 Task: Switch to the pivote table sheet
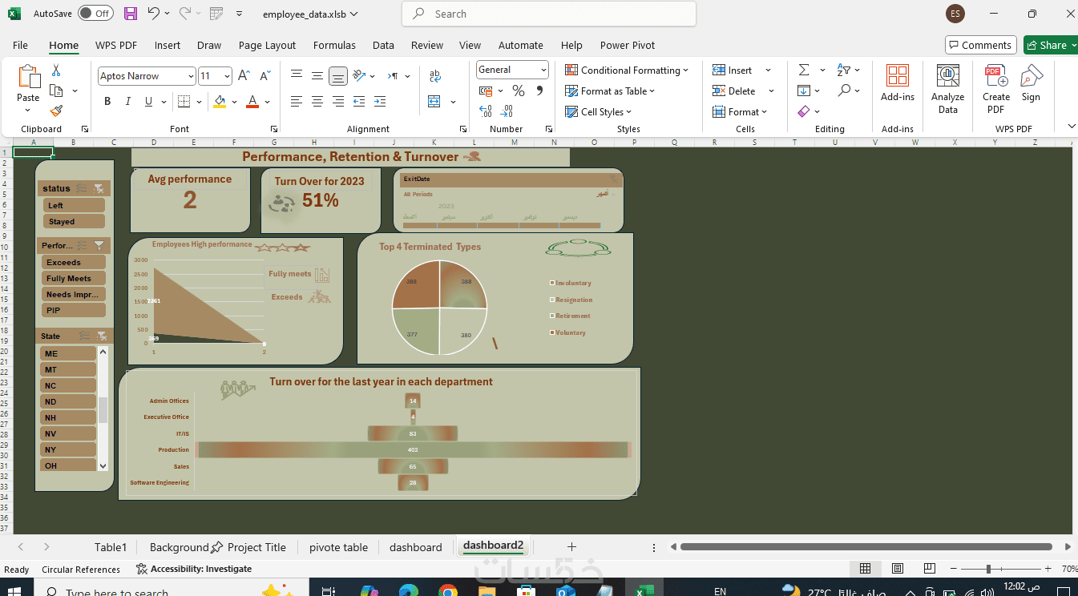coord(338,547)
